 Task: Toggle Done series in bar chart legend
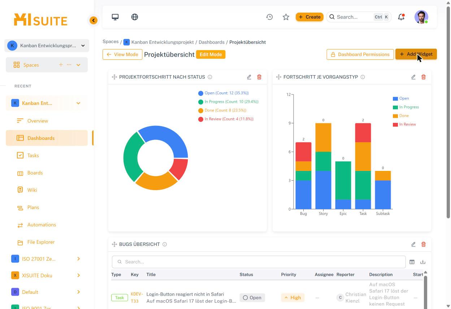(401, 116)
